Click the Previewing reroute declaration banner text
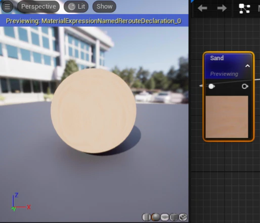The image size is (260, 223). 94,21
